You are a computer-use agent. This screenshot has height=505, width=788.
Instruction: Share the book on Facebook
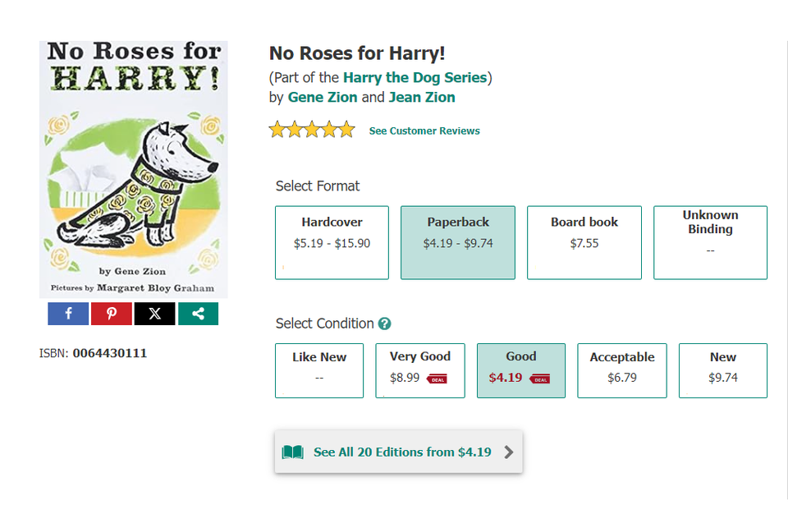click(x=67, y=314)
